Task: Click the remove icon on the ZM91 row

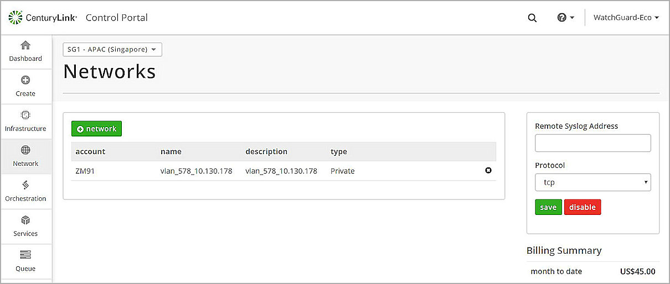Action: pos(488,171)
